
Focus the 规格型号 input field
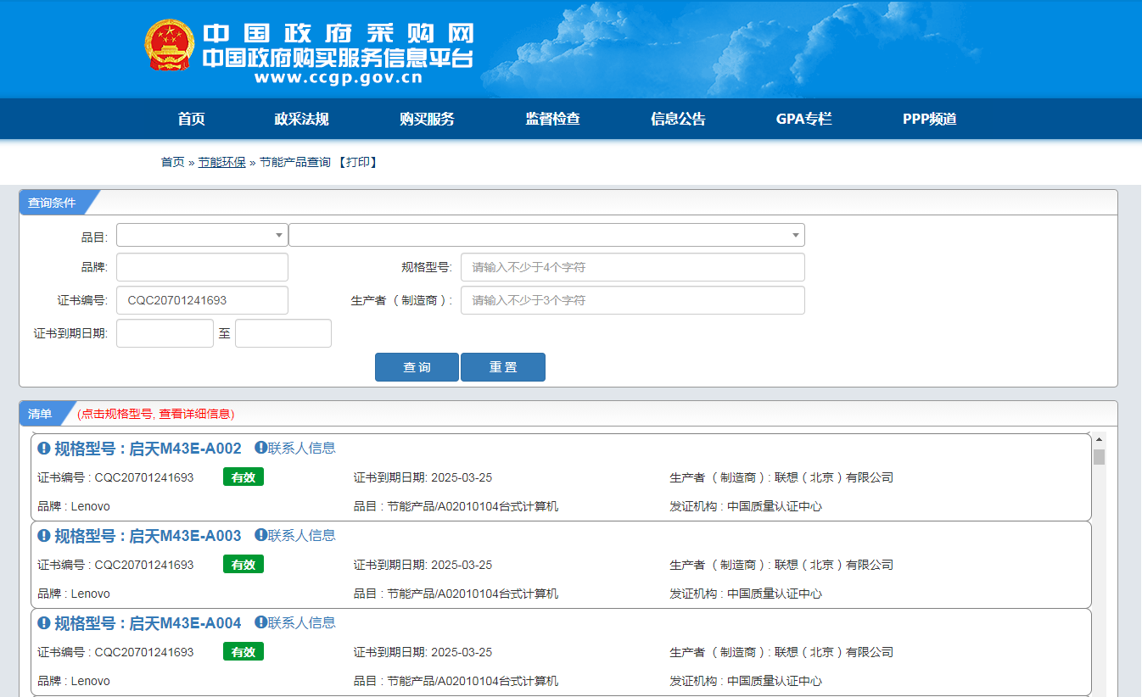pyautogui.click(x=633, y=267)
